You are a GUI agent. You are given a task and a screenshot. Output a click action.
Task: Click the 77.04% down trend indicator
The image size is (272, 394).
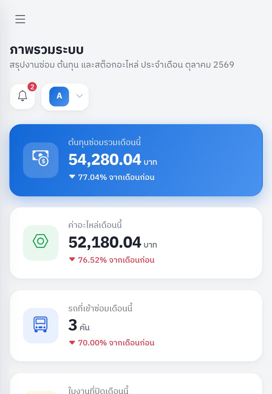tap(112, 177)
